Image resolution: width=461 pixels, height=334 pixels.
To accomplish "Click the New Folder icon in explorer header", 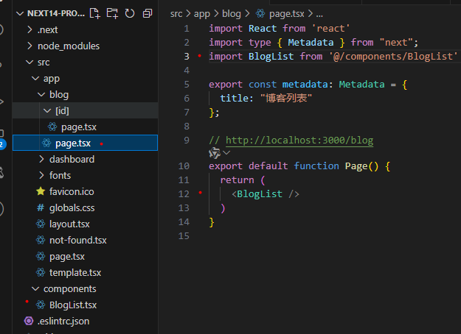I will pos(112,13).
